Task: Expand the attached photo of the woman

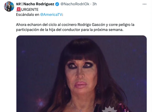Action: pos(81,74)
